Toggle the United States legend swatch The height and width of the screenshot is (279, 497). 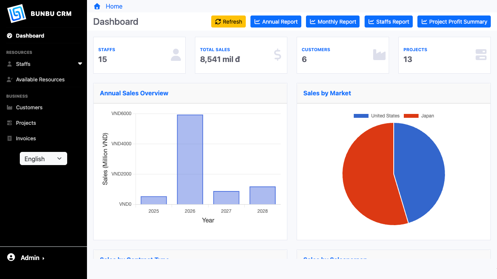click(361, 116)
